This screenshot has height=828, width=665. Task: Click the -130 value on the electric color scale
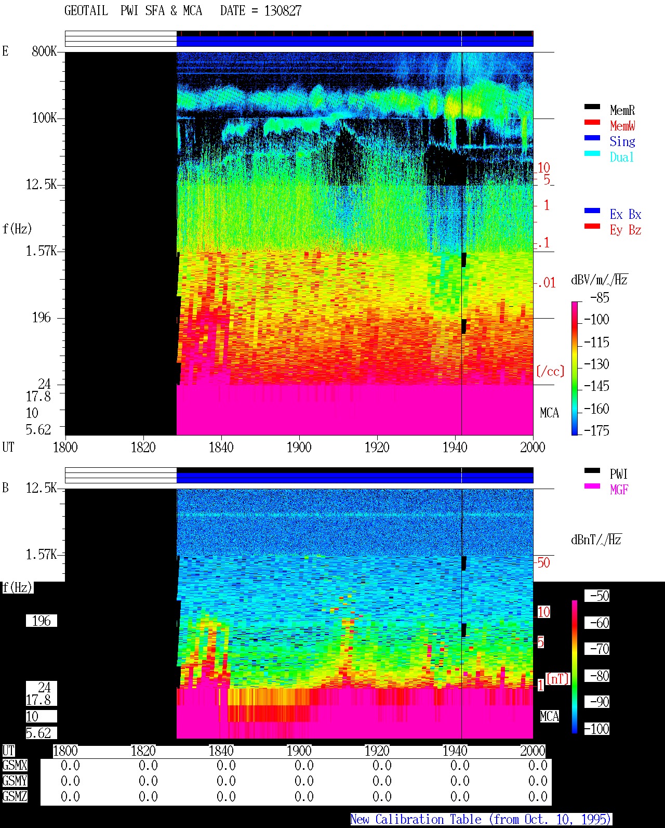tap(596, 364)
